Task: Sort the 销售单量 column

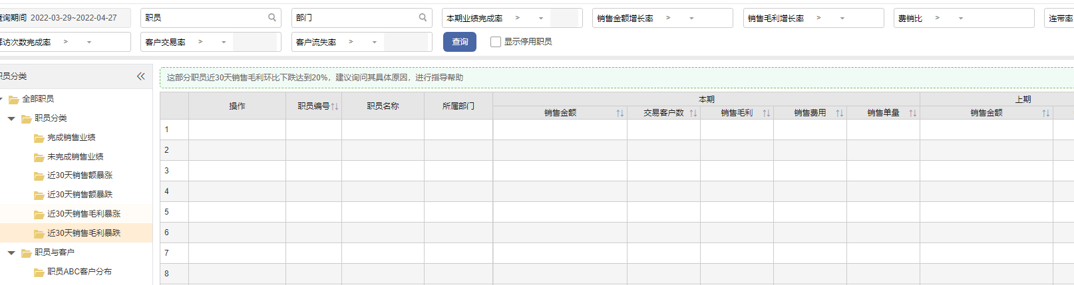Action: click(913, 113)
